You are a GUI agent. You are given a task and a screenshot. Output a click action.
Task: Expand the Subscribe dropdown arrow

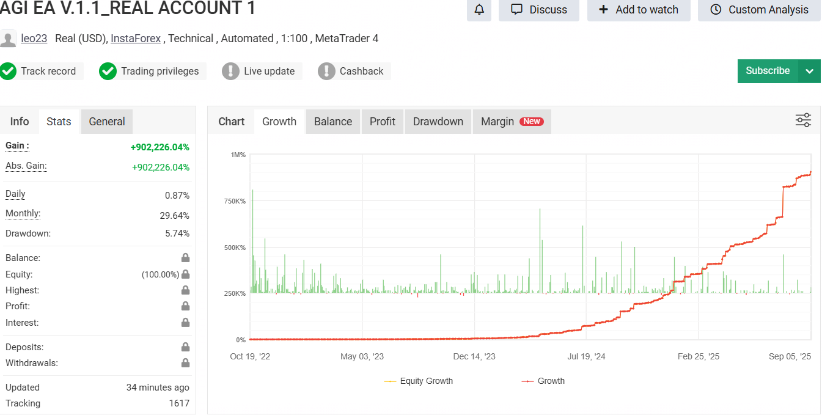[x=809, y=71]
